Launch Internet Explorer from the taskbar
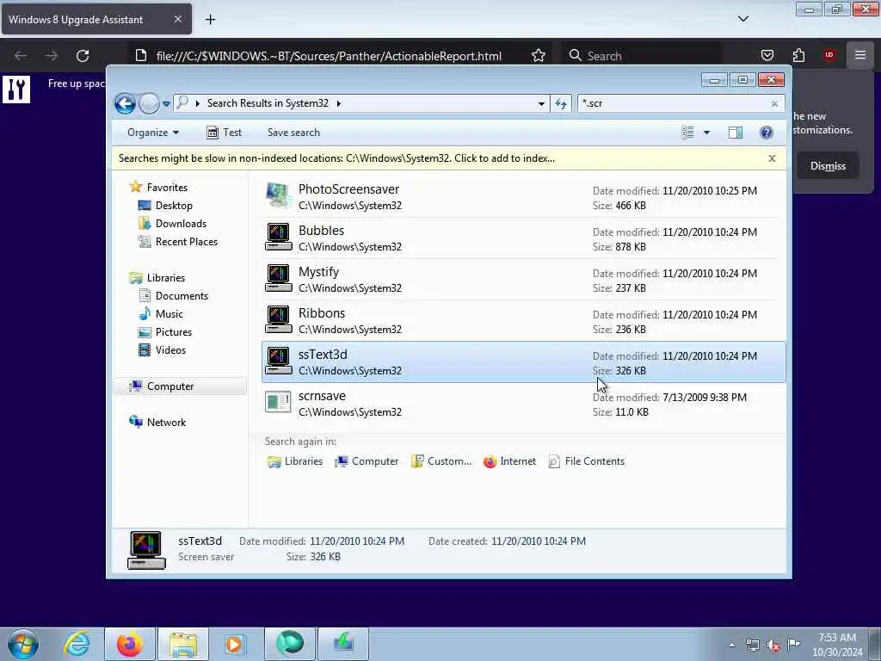Screen dimensions: 881x661 click(x=77, y=644)
